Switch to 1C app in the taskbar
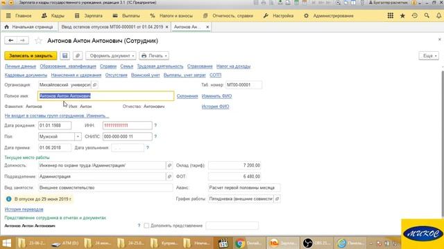Screen dimensions: 444x249 (x=282, y=243)
